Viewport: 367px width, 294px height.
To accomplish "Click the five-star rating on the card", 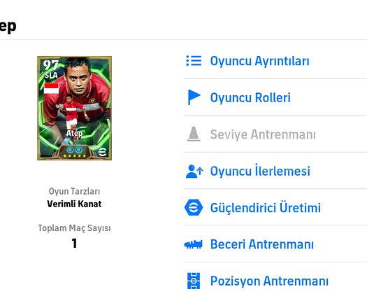I will pos(74,156).
